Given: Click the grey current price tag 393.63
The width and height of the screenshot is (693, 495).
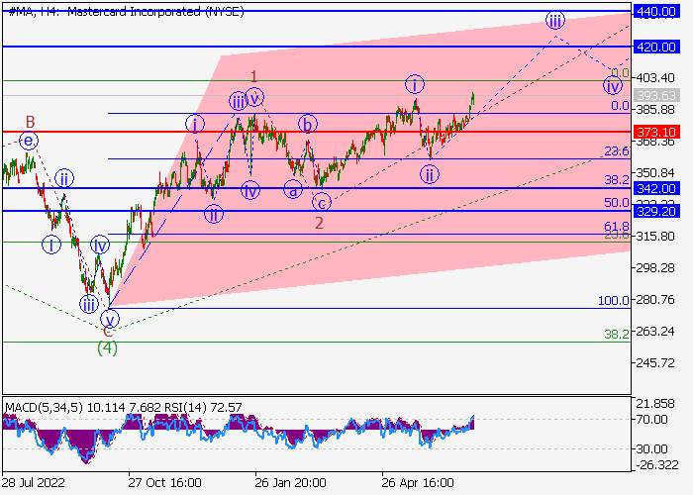Looking at the screenshot, I should click(x=655, y=95).
